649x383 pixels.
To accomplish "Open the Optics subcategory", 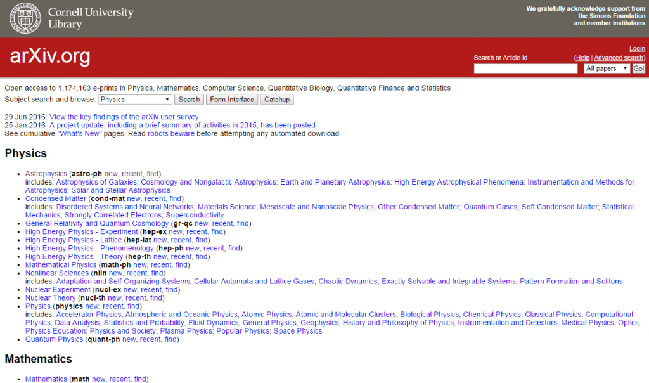I will tap(628, 323).
